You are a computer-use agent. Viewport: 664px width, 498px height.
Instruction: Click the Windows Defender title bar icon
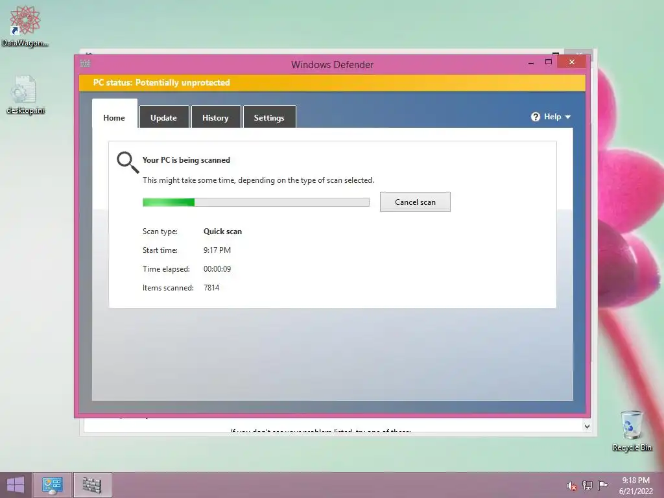point(85,64)
